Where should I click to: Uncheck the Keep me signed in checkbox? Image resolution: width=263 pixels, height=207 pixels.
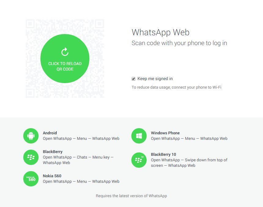[x=133, y=79]
